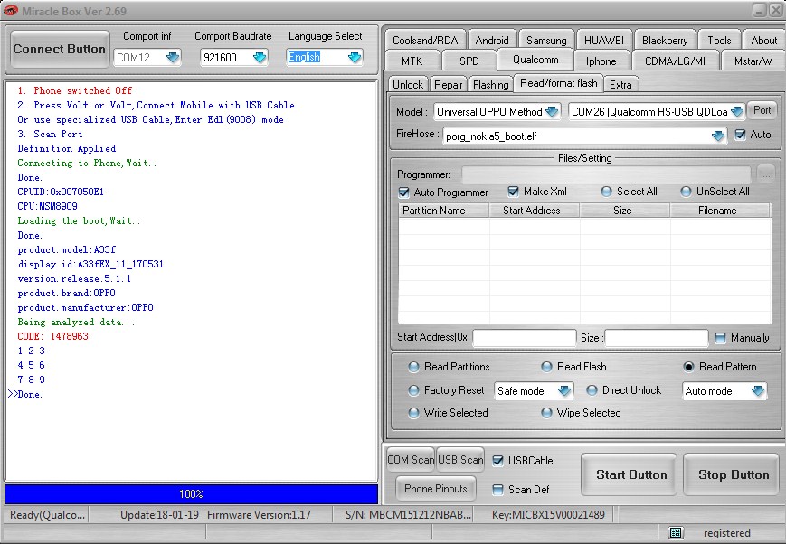Switch to the SPD tab
Viewport: 786px width, 544px height.
pyautogui.click(x=469, y=61)
